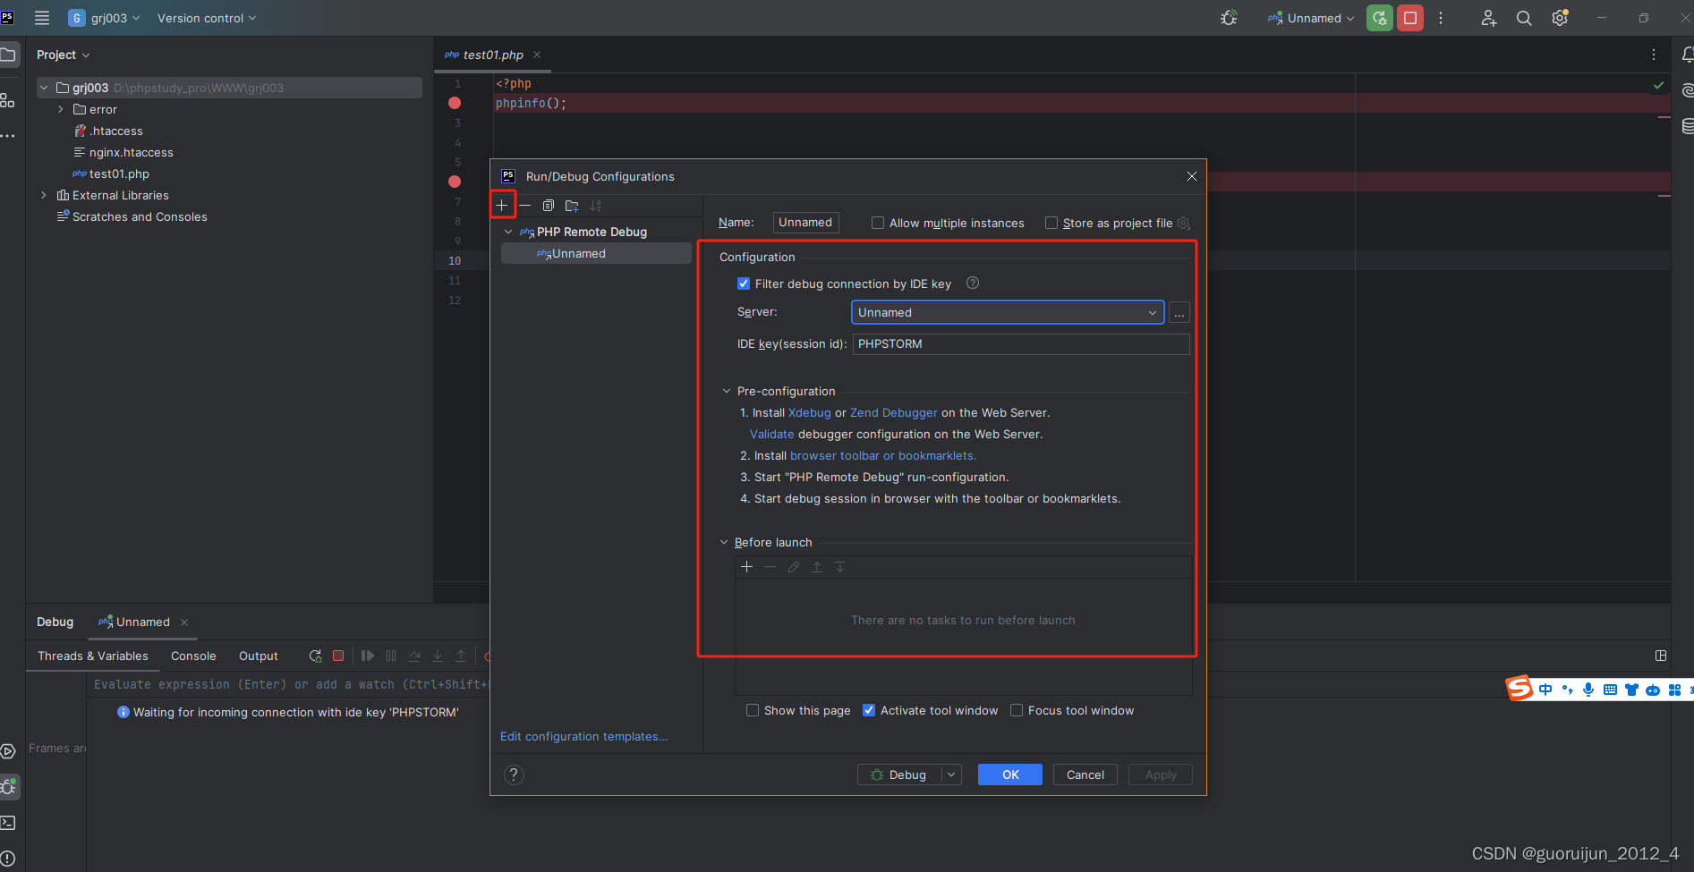
Task: Open more actions in title bar
Action: pos(1441,18)
